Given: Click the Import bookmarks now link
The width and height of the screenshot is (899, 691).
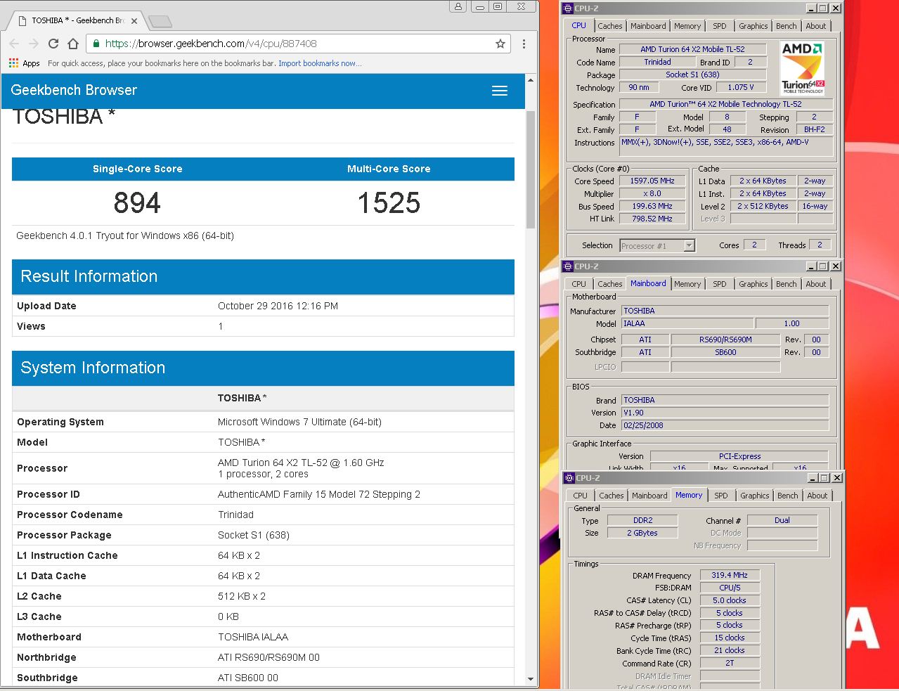Looking at the screenshot, I should click(320, 63).
